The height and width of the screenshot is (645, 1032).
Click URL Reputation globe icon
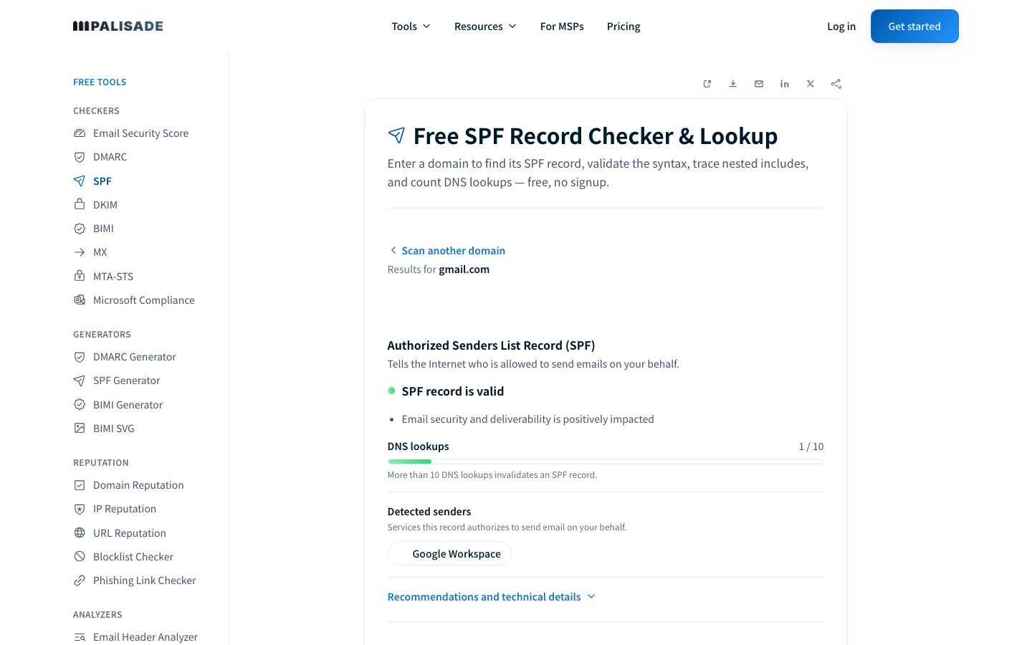pos(80,532)
